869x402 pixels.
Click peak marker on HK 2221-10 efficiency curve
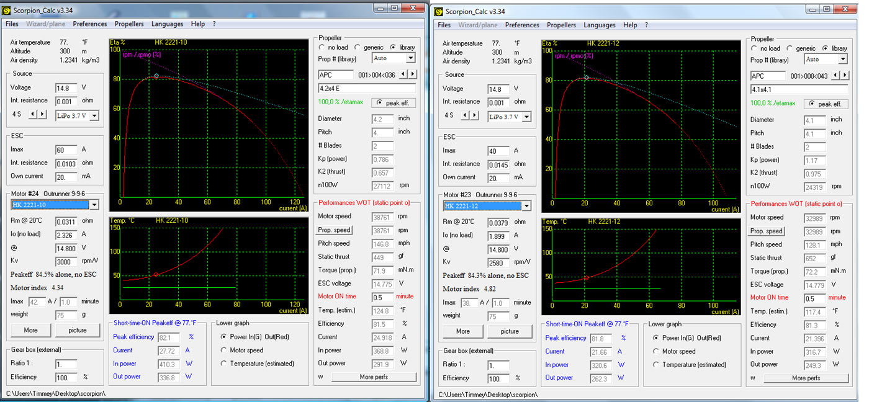click(156, 76)
